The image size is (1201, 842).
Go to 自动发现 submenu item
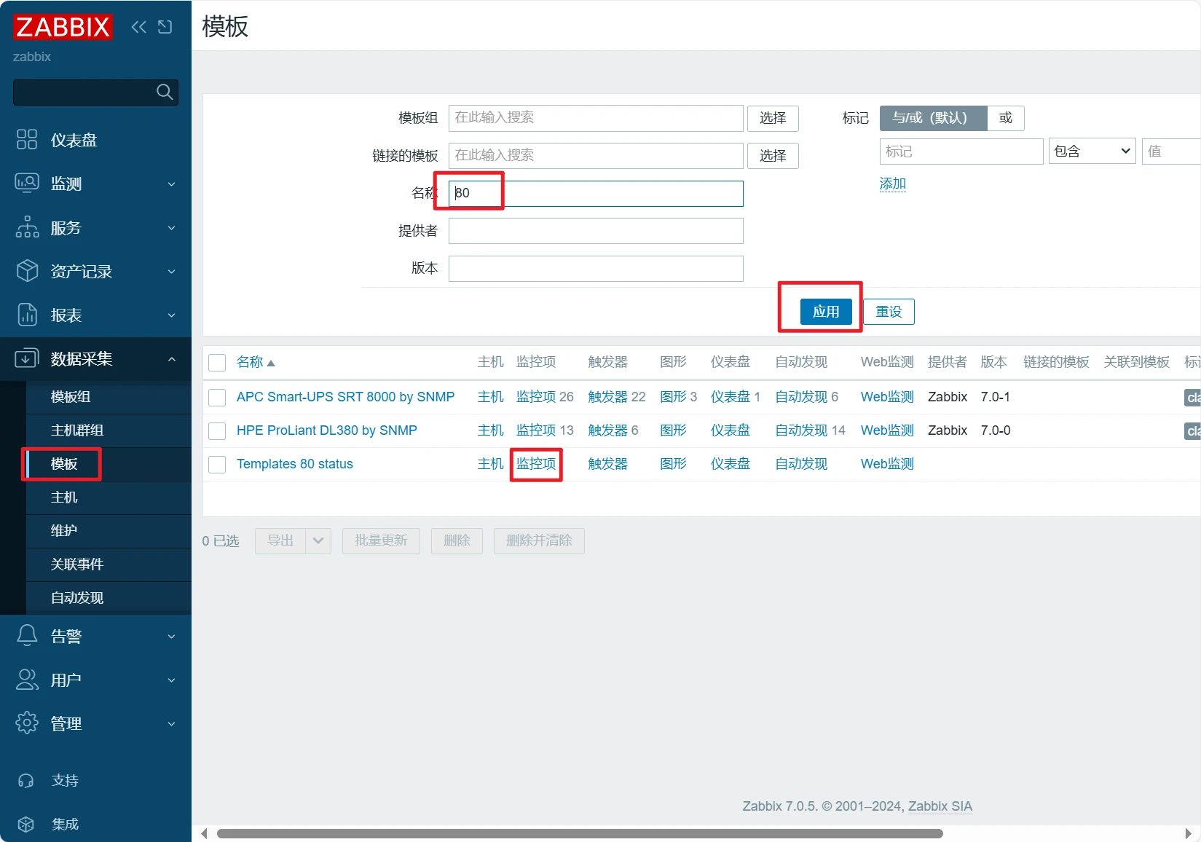click(x=77, y=598)
